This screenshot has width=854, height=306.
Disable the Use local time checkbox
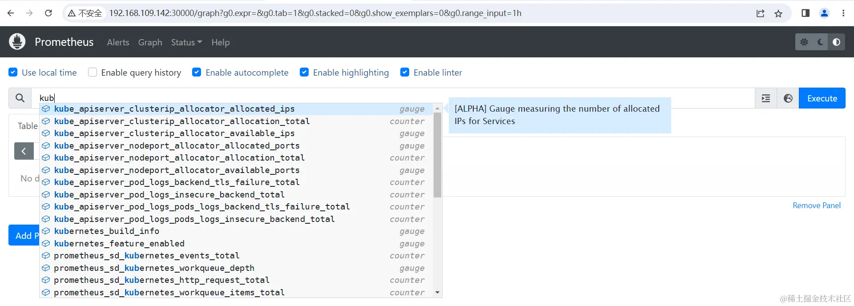tap(13, 72)
